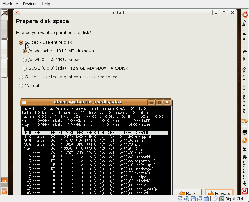Viewport: 249px width, 202px height.
Task: Choose the /dev/ccache 131.1 MB disk
Action: coord(58,51)
